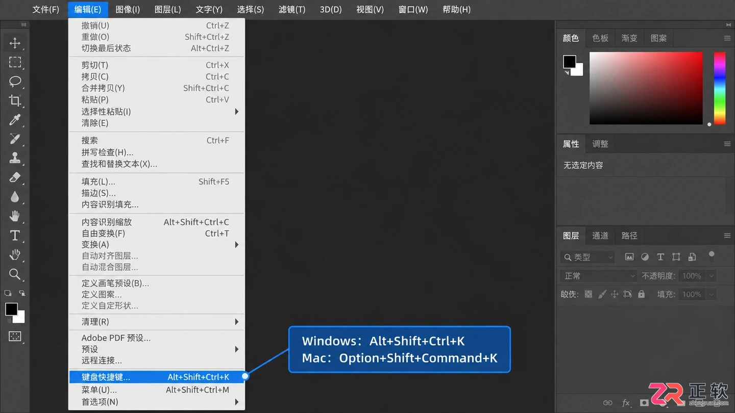Open the 窗口(W) menu
The height and width of the screenshot is (413, 735).
click(413, 9)
